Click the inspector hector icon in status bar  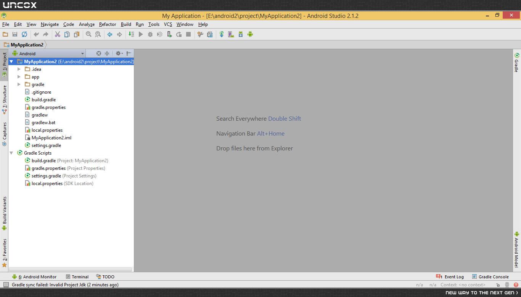click(x=507, y=285)
